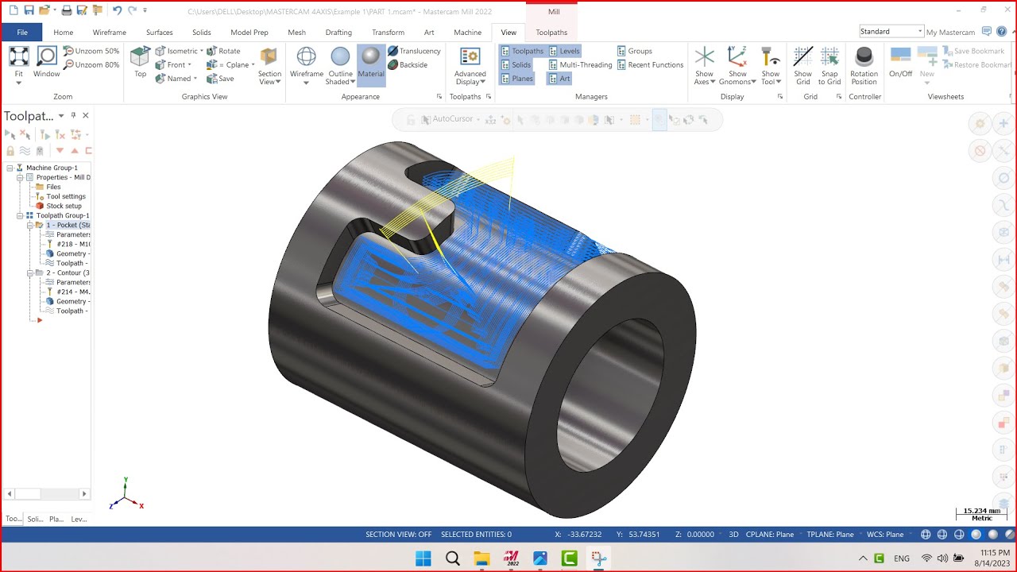Click Show Gnomons icon
Image resolution: width=1017 pixels, height=572 pixels.
pos(737,56)
